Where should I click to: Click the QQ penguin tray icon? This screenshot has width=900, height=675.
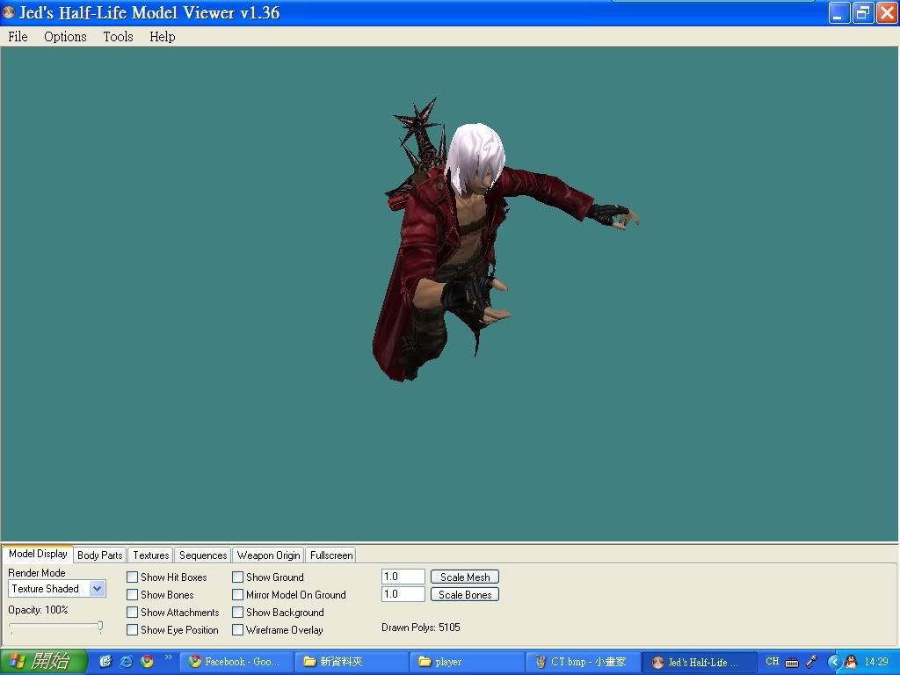tap(851, 662)
